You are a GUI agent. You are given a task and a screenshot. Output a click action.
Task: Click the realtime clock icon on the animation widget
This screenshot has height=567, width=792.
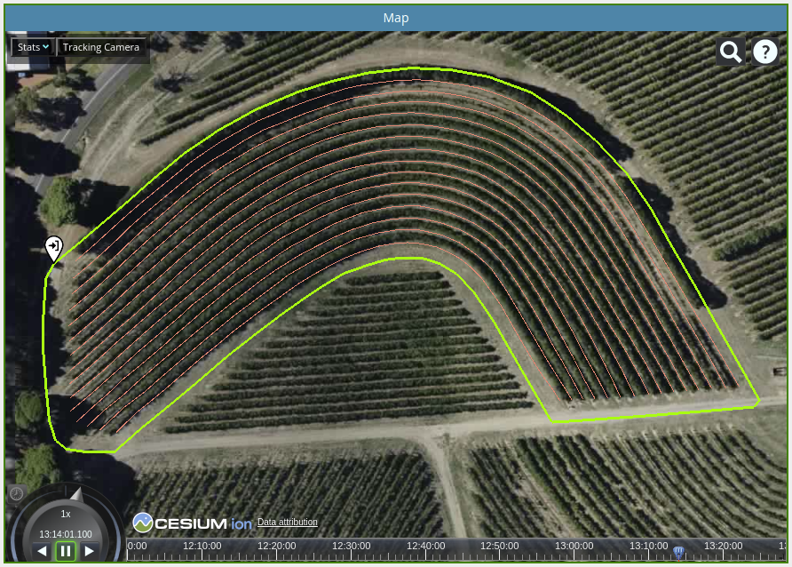(16, 492)
